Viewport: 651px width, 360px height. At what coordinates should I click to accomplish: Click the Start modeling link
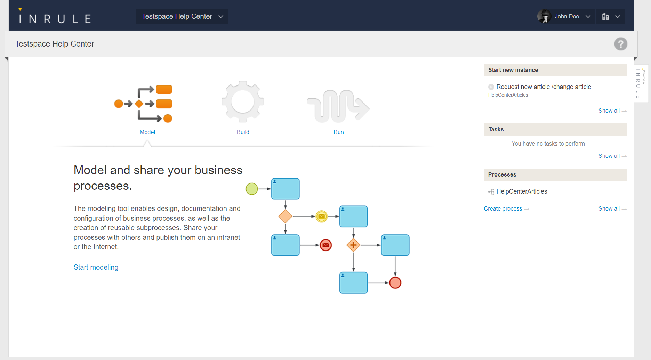click(96, 267)
